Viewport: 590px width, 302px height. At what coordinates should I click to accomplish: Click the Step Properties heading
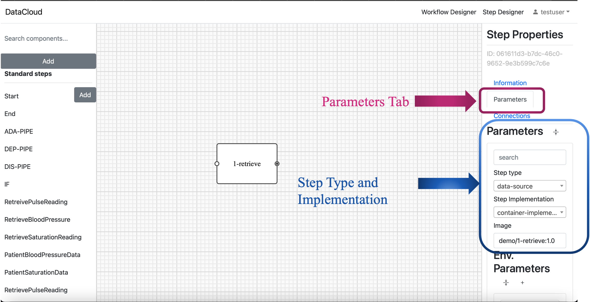[x=525, y=35]
